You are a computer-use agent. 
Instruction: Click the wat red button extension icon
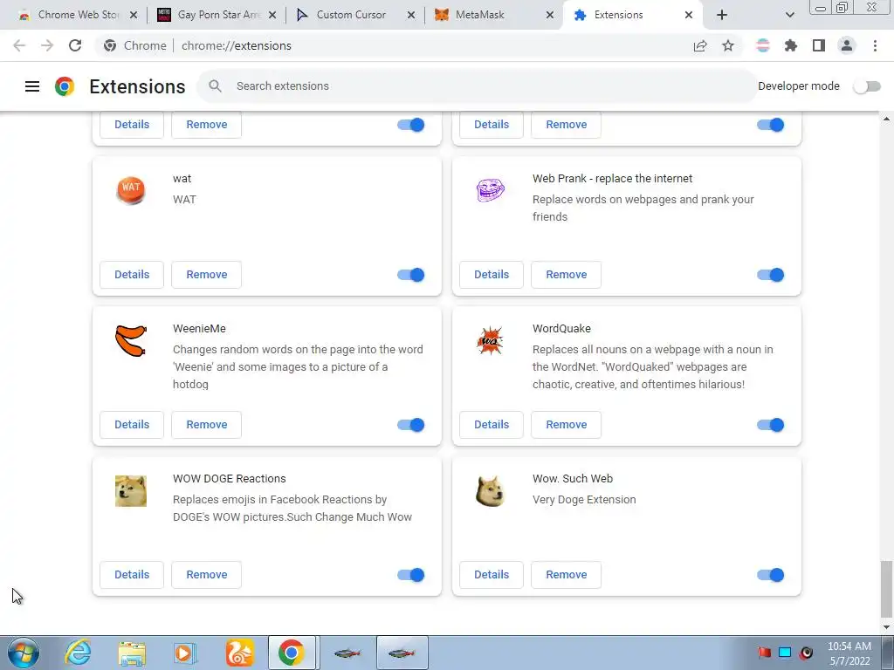pyautogui.click(x=131, y=190)
